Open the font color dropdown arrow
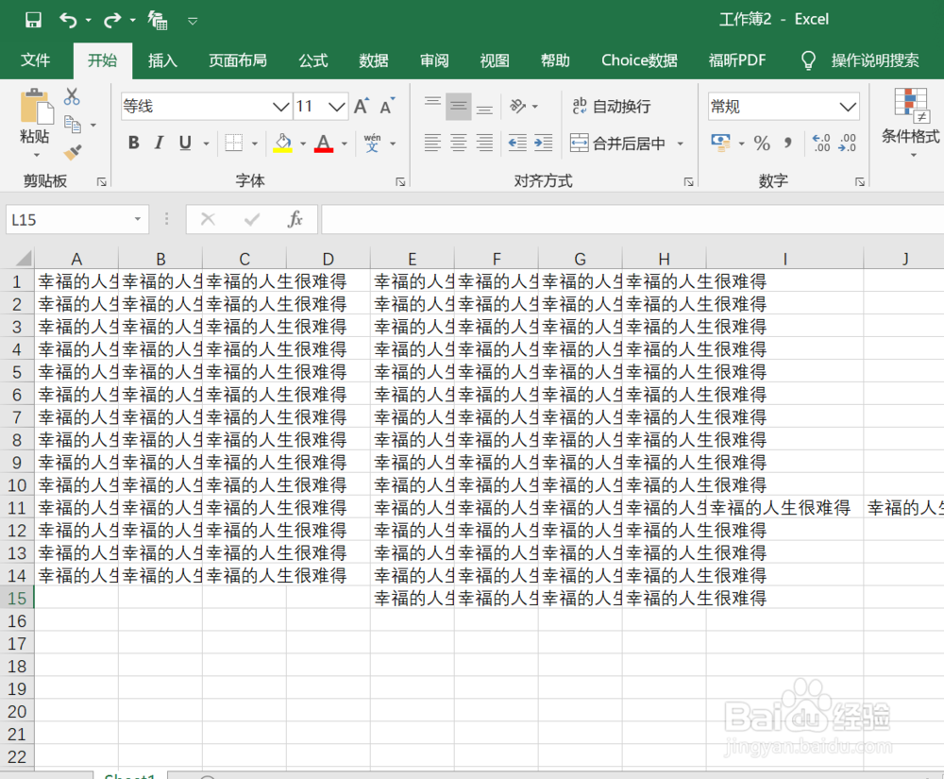944x779 pixels. (x=345, y=144)
